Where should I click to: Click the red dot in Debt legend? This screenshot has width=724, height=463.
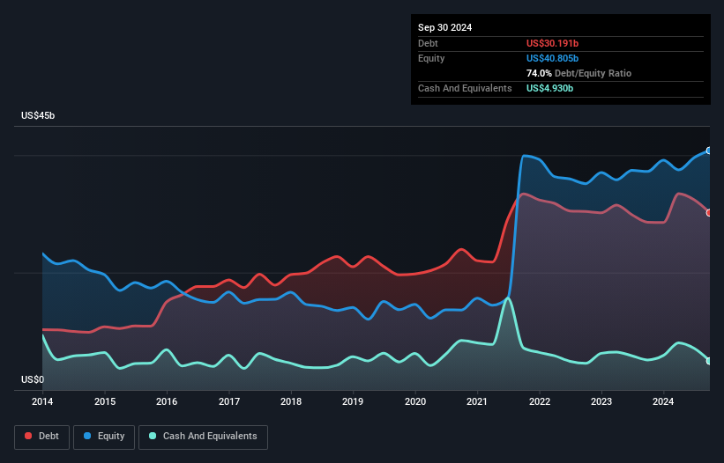[x=28, y=436]
